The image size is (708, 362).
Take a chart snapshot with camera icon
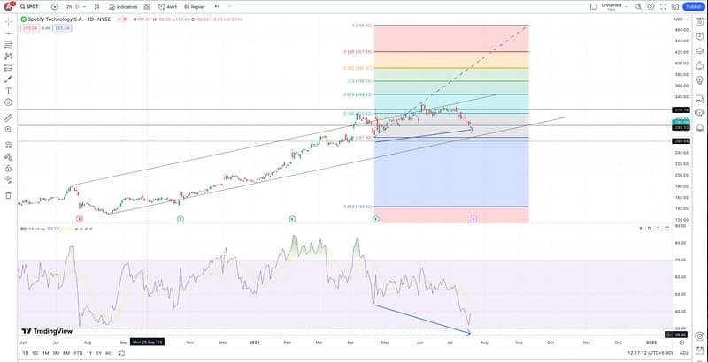675,6
